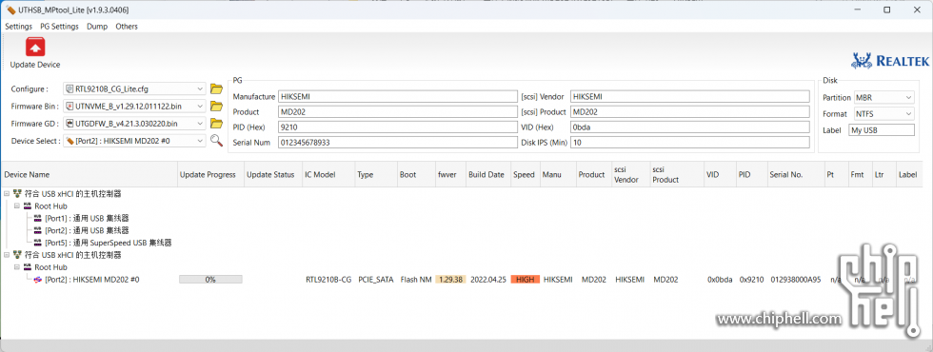
Task: Click the fwver column header
Action: point(449,175)
